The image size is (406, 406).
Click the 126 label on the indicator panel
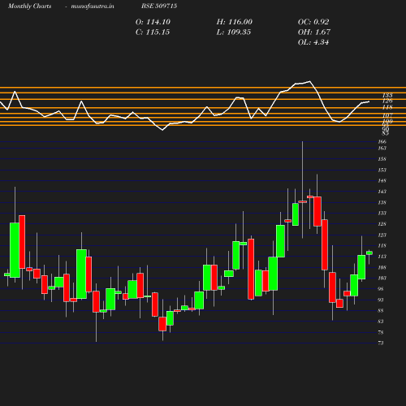coord(387,101)
